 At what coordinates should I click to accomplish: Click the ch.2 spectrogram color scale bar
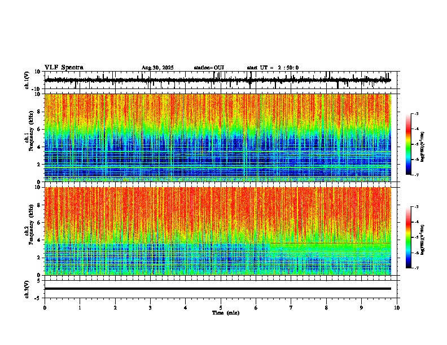click(x=409, y=237)
